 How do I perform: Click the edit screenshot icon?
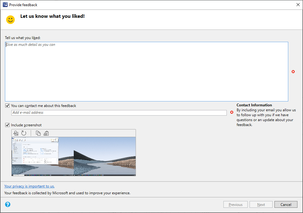coord(16,133)
